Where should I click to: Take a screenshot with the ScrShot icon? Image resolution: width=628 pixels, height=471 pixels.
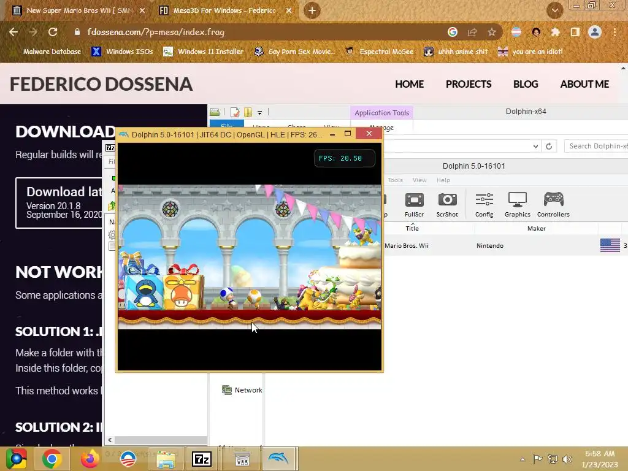coord(447,205)
